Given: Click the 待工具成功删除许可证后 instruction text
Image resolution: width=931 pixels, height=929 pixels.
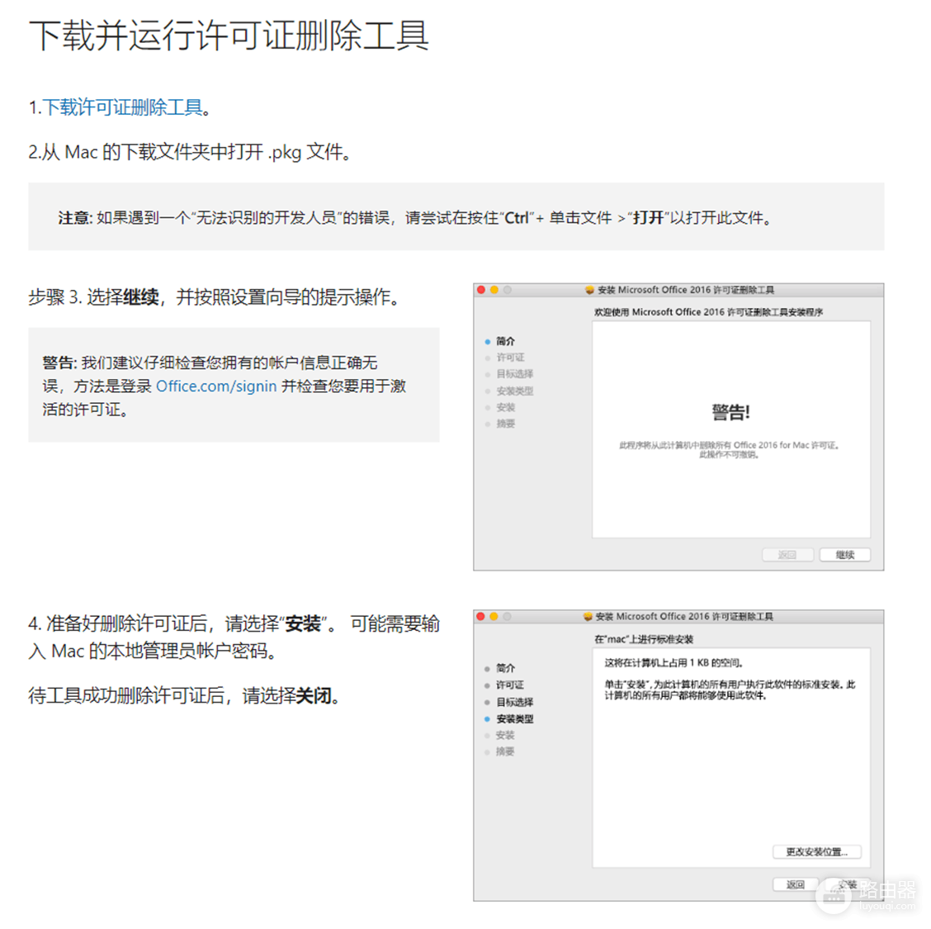Looking at the screenshot, I should [x=184, y=695].
